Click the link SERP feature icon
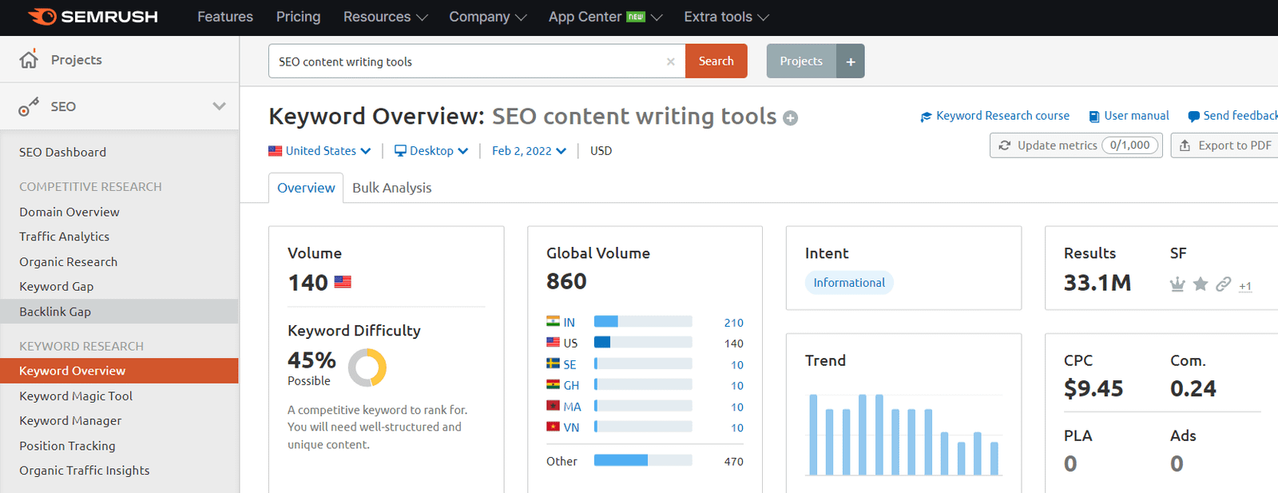The width and height of the screenshot is (1278, 493). [x=1224, y=284]
